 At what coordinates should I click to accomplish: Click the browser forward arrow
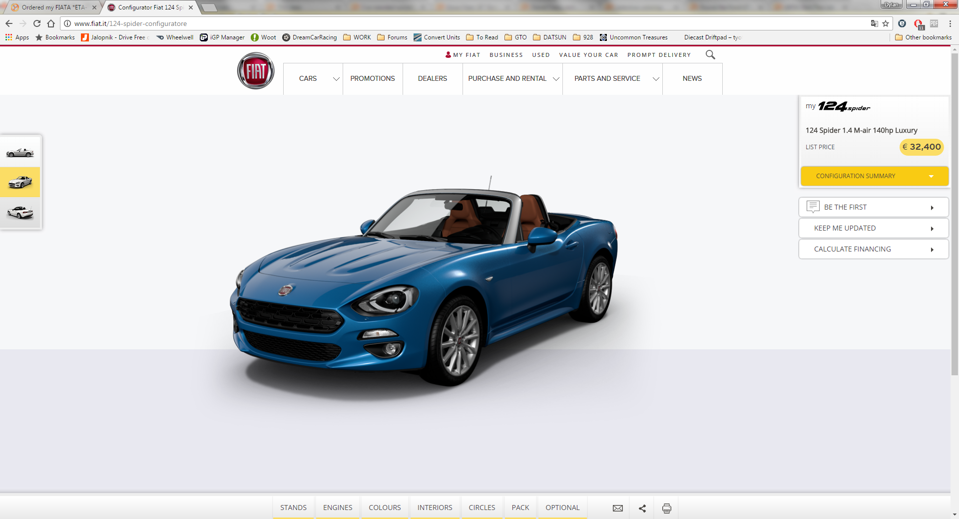[23, 23]
